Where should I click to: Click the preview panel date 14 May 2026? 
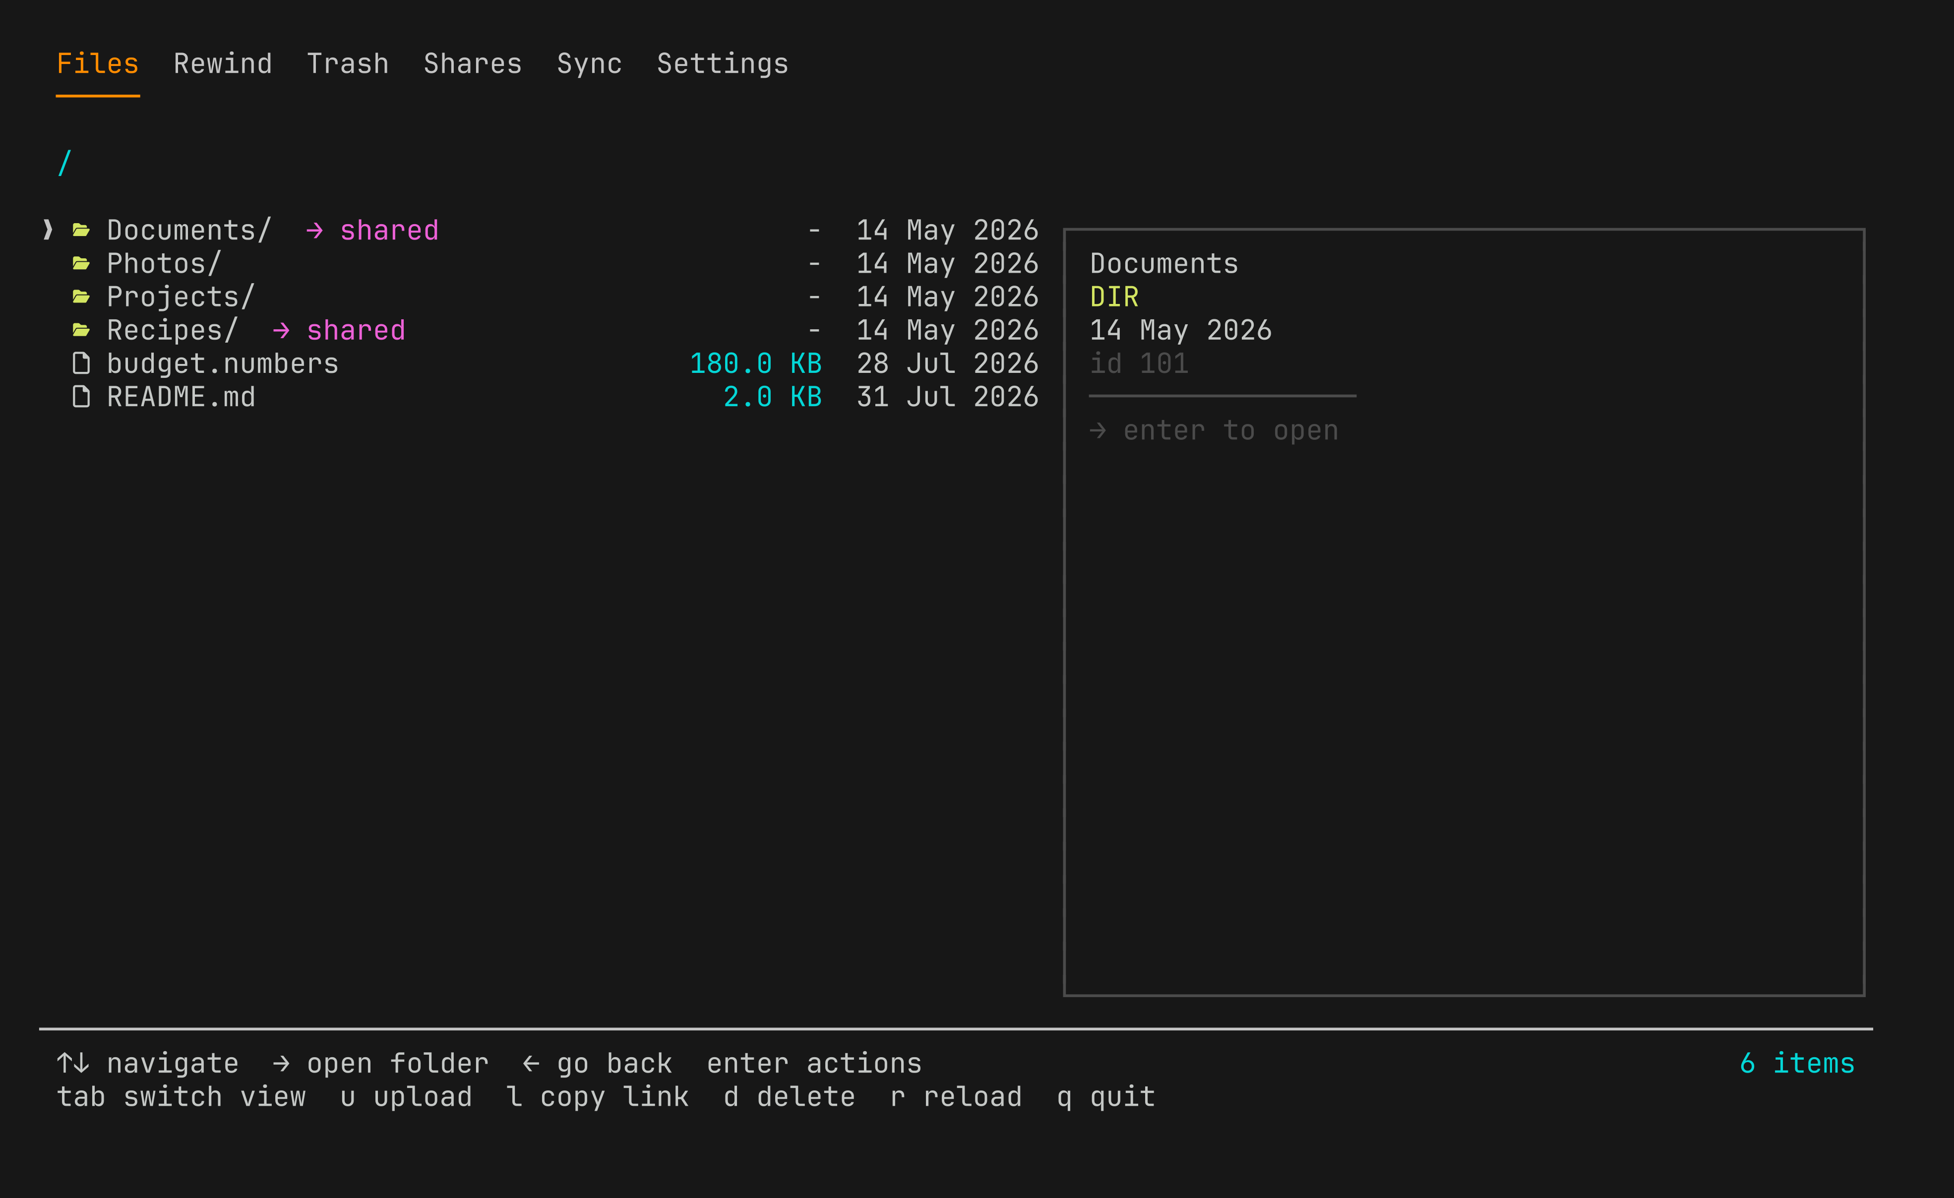[1181, 330]
